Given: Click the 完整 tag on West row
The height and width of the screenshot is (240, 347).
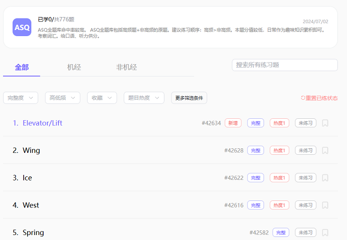Looking at the screenshot, I should (255, 205).
